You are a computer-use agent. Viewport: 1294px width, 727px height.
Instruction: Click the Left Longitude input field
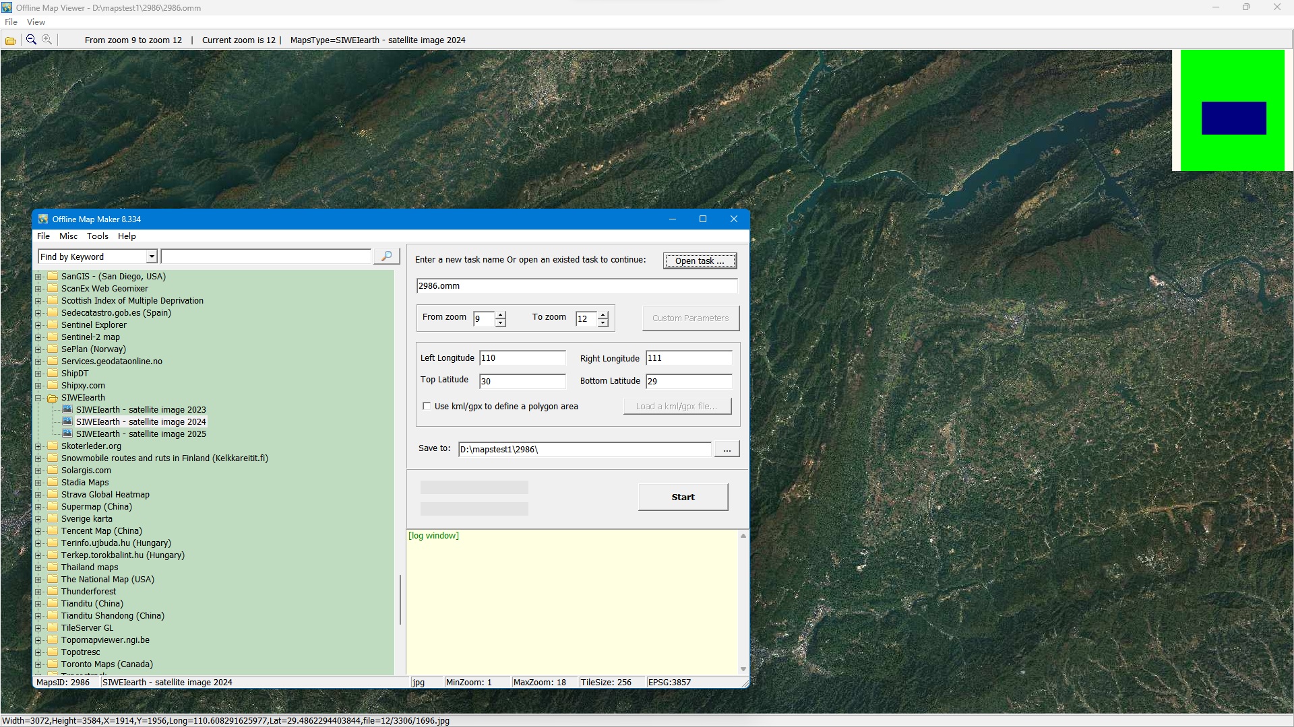coord(522,358)
